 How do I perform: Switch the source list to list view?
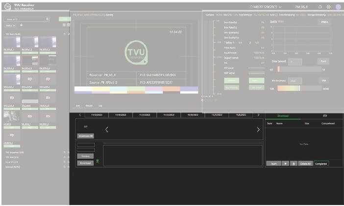69,25
